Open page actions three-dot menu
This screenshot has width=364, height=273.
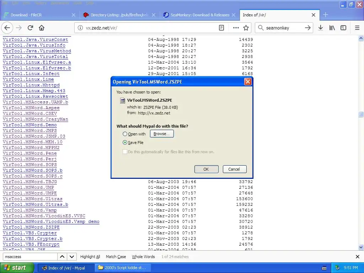click(236, 28)
